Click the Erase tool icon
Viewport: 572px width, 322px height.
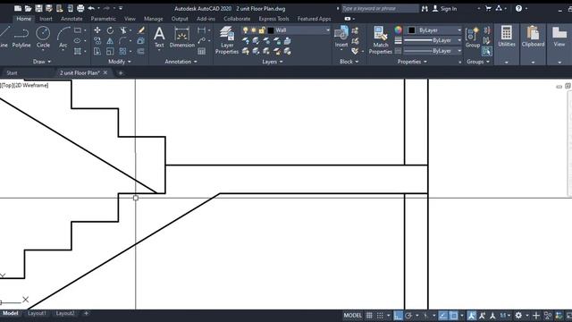tap(141, 30)
